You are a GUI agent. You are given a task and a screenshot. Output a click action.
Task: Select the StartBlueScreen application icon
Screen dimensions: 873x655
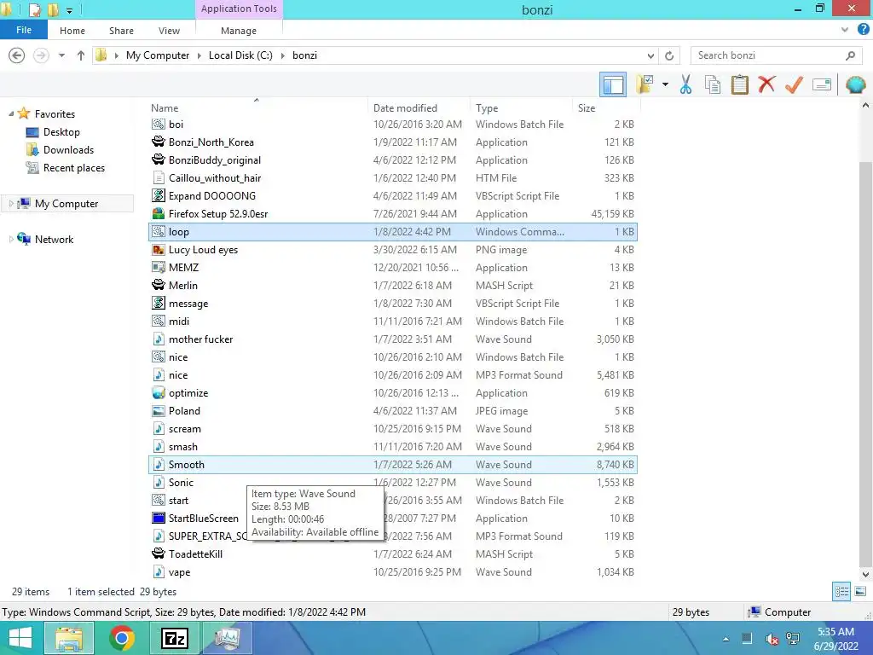[159, 518]
